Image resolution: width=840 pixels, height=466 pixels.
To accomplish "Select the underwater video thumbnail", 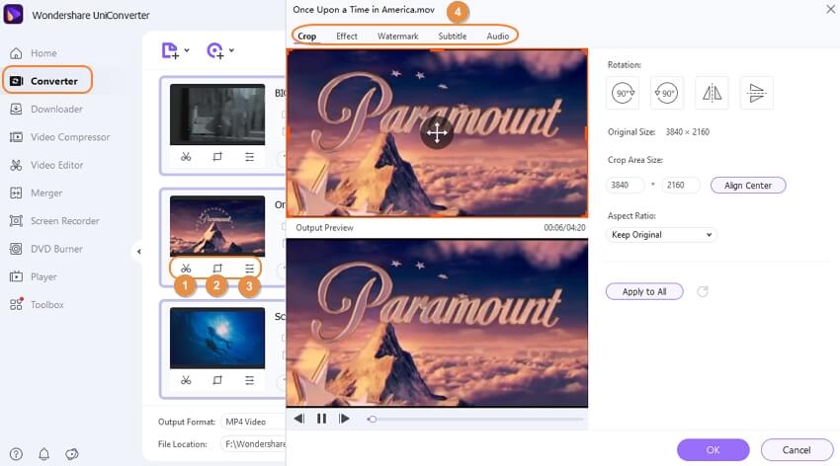I will click(217, 338).
